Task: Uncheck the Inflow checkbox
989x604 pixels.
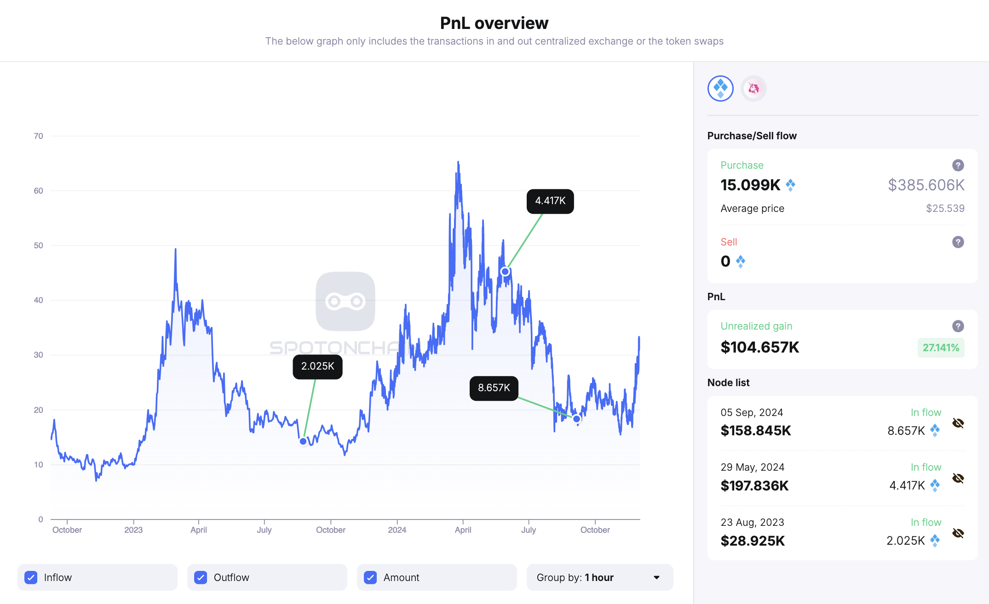Action: tap(31, 577)
